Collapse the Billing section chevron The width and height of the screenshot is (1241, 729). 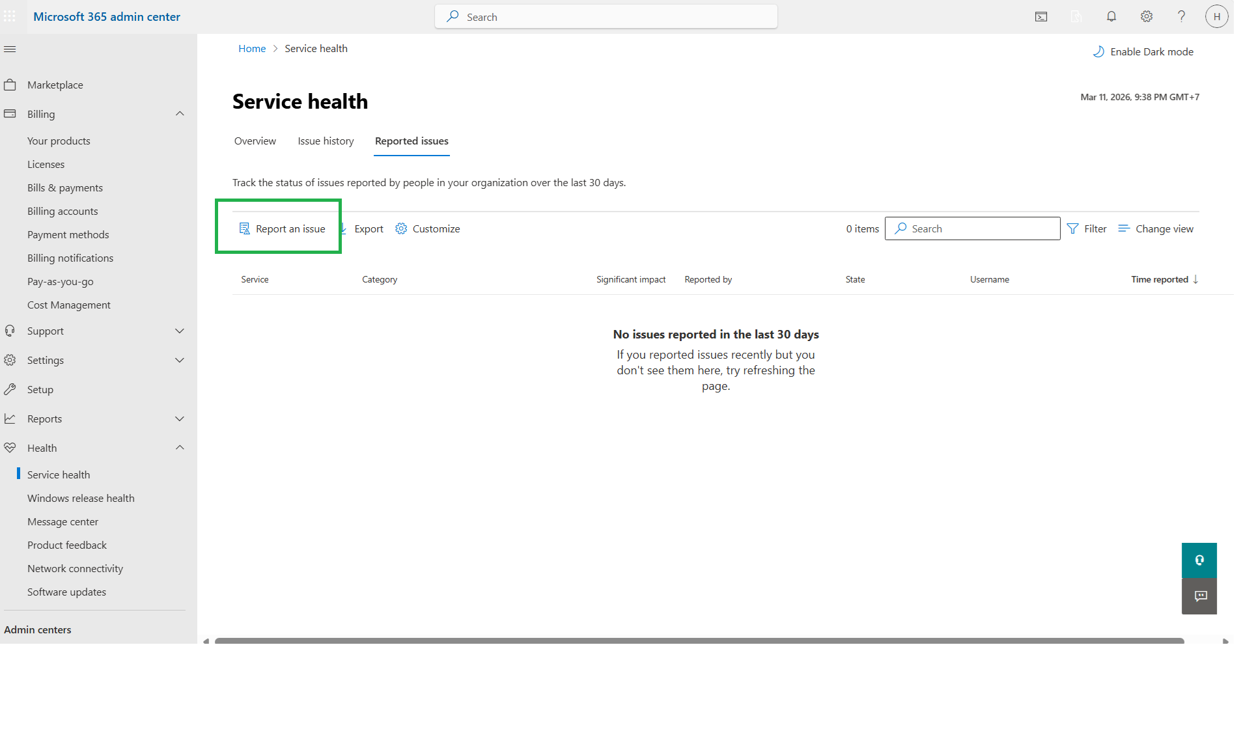180,114
